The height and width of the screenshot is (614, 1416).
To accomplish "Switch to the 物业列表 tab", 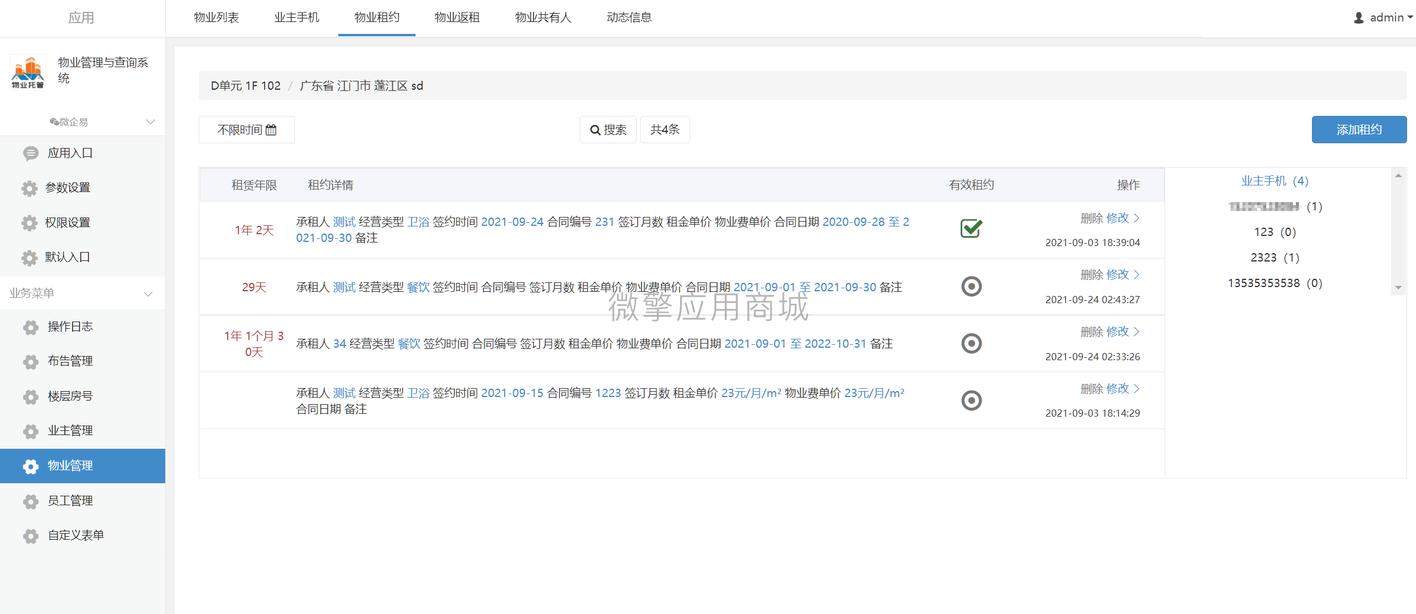I will click(216, 18).
